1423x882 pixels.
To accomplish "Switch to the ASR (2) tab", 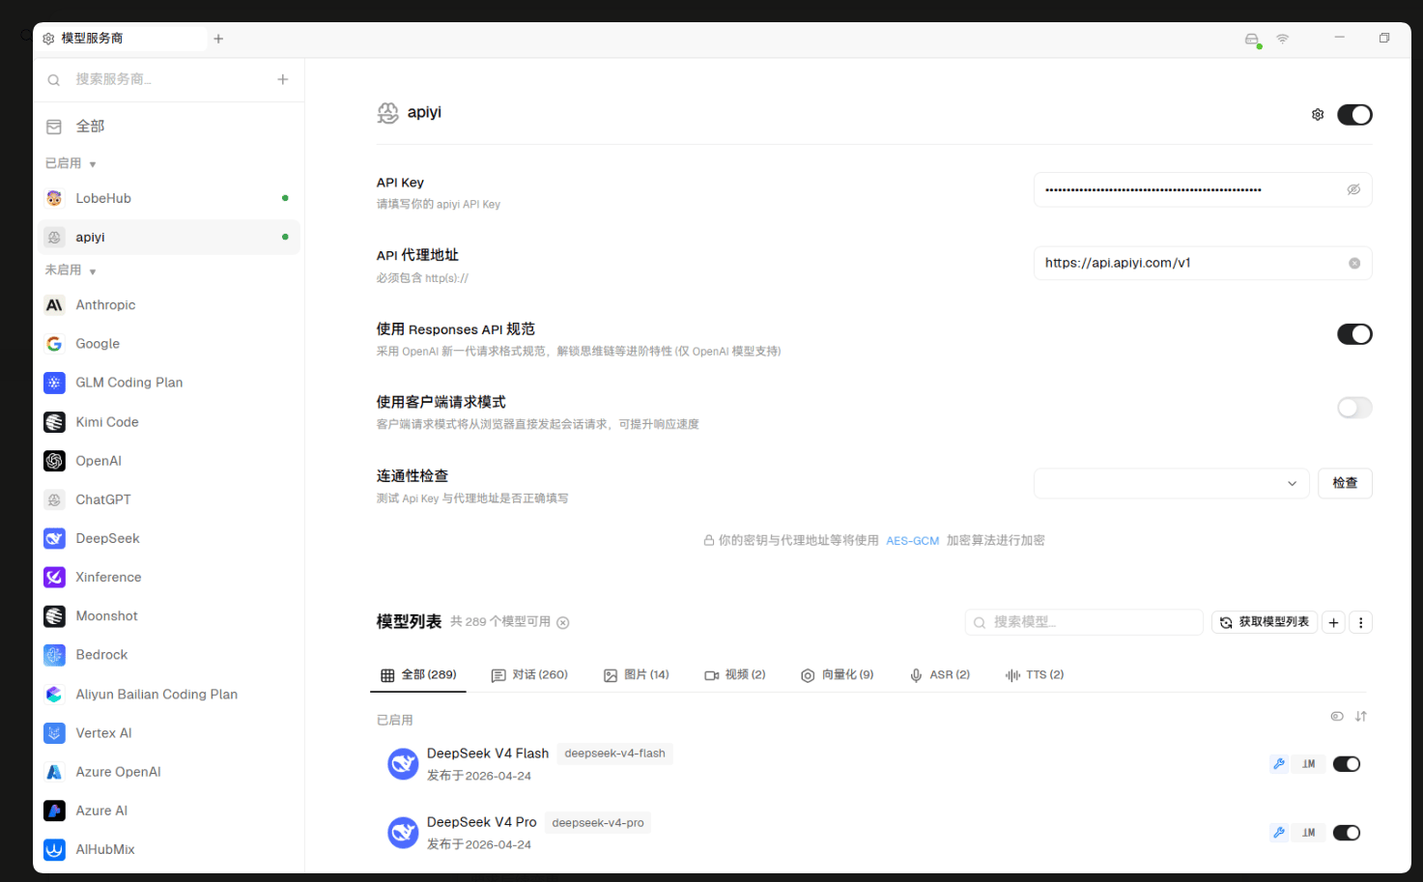I will [940, 675].
